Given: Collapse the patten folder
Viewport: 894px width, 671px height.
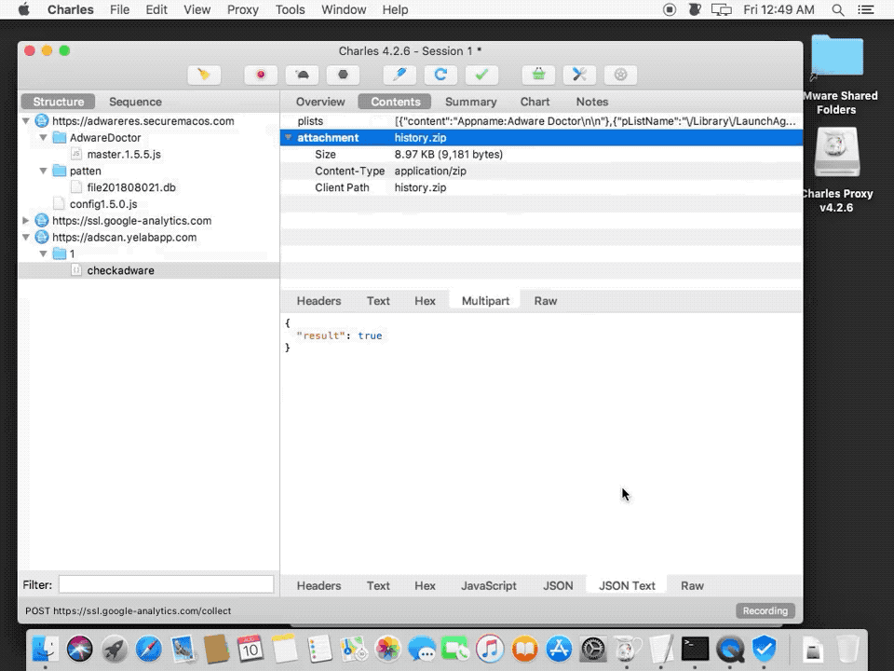Looking at the screenshot, I should 44,171.
